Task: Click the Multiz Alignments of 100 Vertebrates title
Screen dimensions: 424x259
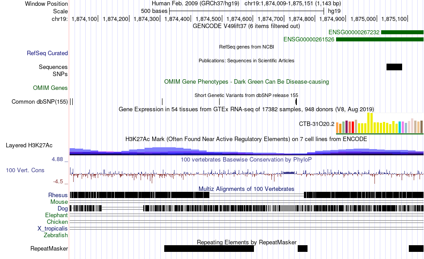Action: click(246, 189)
